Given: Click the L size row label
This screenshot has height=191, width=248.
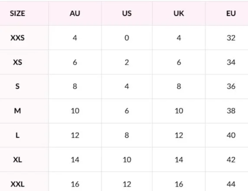Looking at the screenshot, I should tap(17, 135).
